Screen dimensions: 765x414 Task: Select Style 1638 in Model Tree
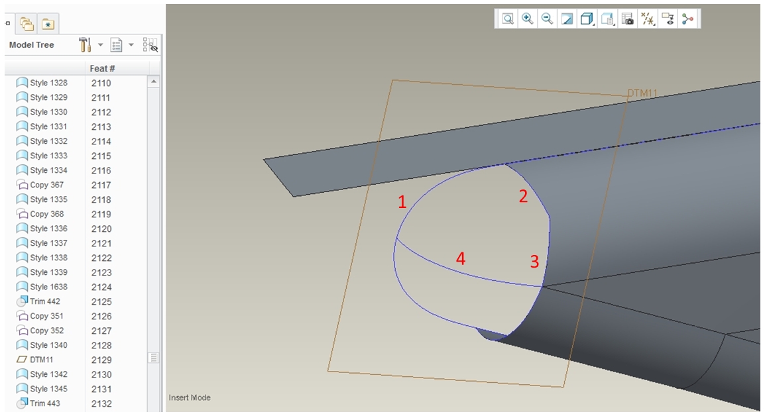click(x=42, y=287)
